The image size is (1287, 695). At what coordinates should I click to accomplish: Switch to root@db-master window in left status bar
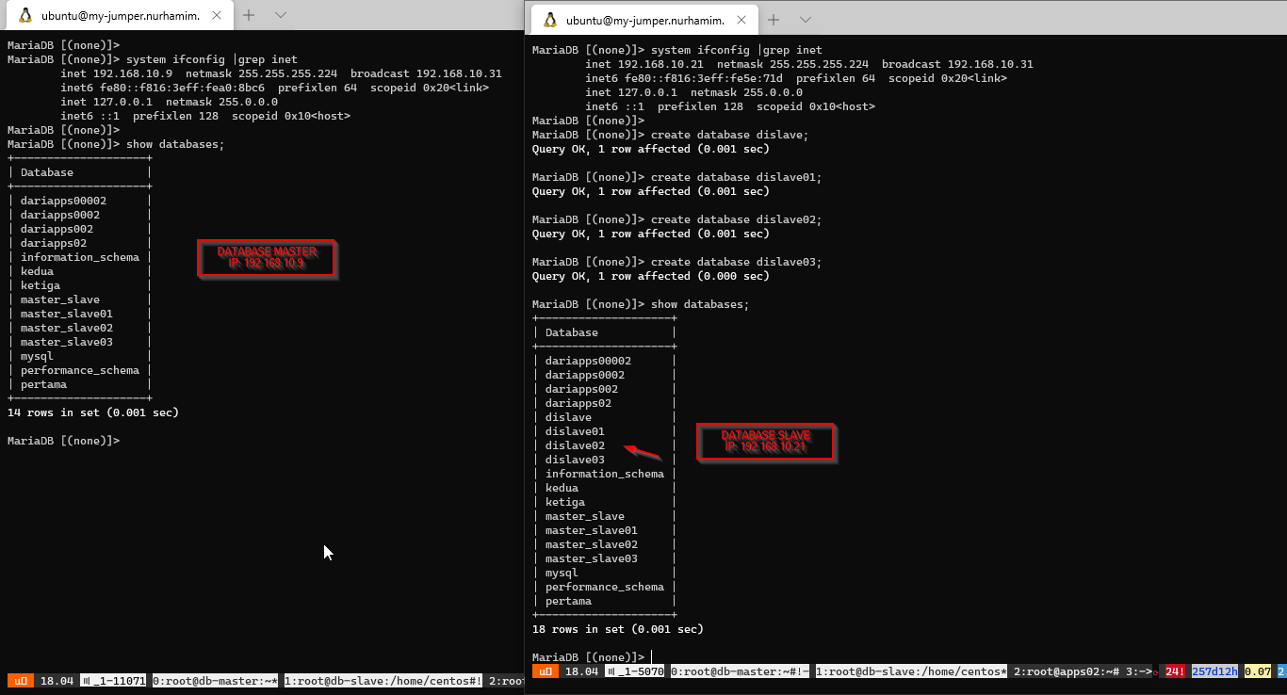pos(215,681)
